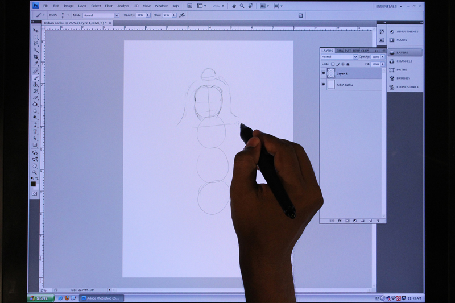
Task: Open the brush Mode dropdown in options bar
Action: pyautogui.click(x=101, y=15)
